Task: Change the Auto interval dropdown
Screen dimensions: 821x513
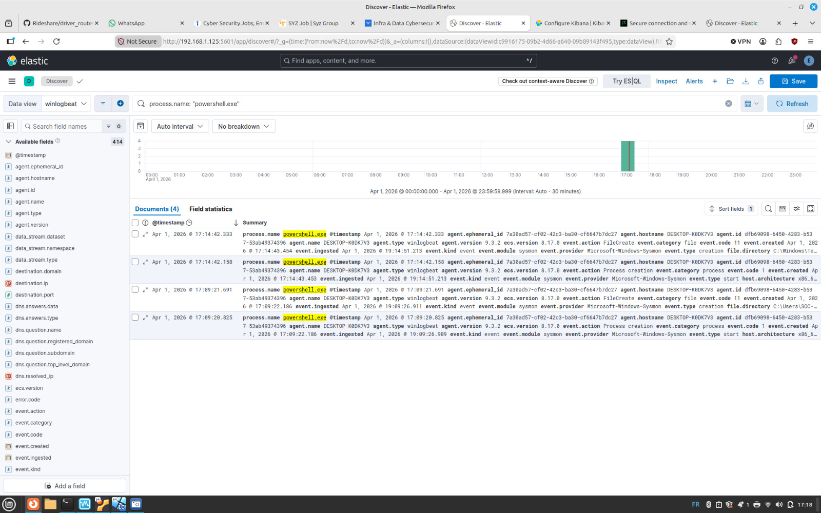Action: tap(180, 126)
